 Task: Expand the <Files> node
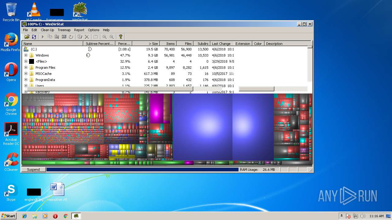(x=26, y=61)
